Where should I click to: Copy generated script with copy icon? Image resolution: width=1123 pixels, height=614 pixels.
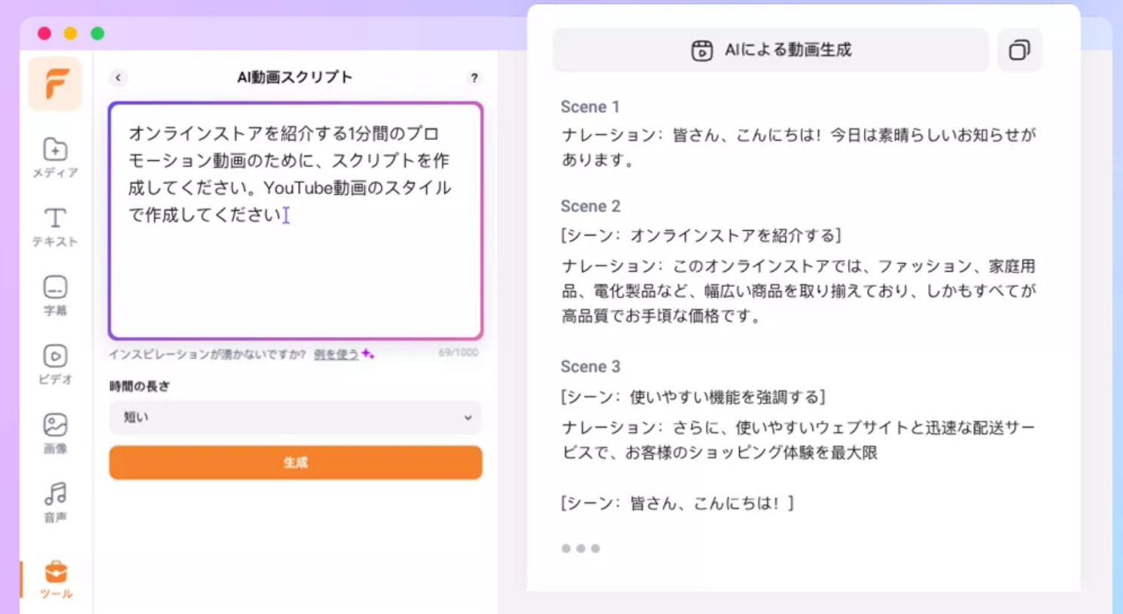point(1019,50)
